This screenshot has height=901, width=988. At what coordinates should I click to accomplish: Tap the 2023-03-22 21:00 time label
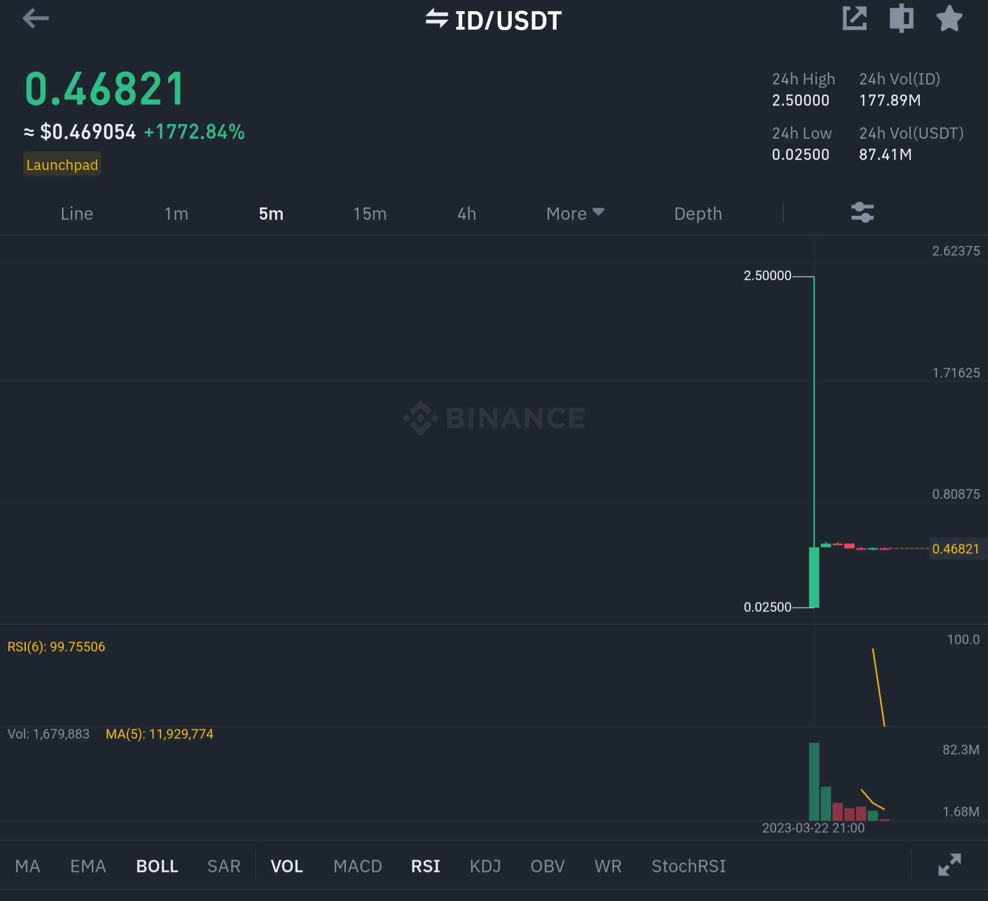click(813, 828)
